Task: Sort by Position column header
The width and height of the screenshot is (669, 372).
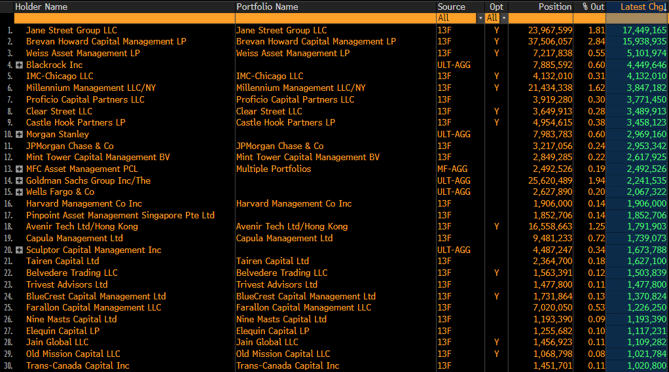Action: click(x=554, y=7)
